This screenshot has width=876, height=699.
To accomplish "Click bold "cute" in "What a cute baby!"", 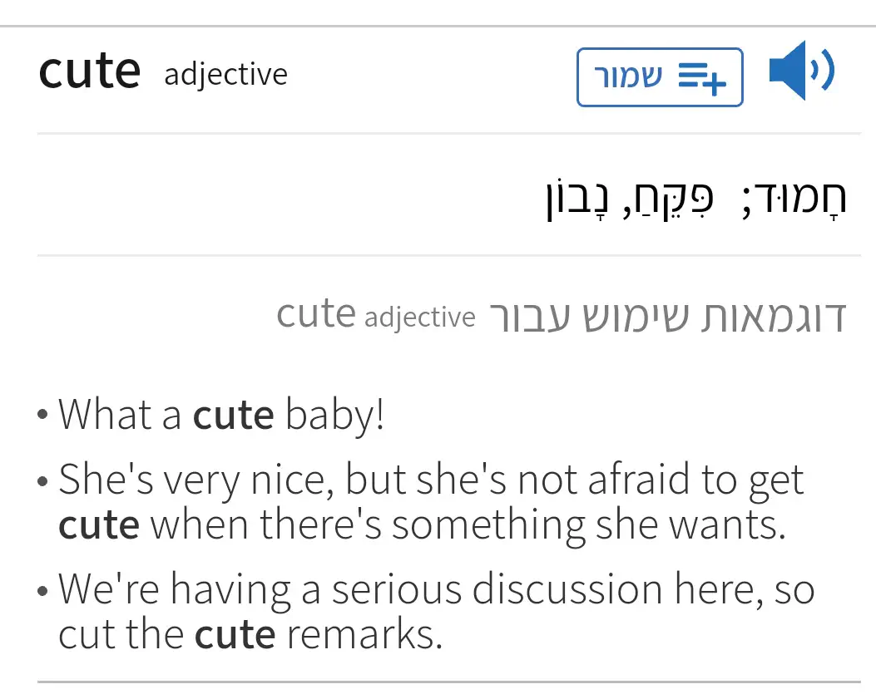I will pyautogui.click(x=233, y=415).
